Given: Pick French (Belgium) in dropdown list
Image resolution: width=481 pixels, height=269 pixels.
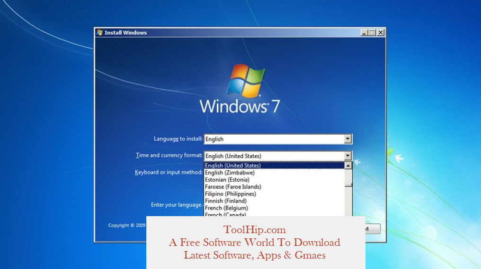Looking at the screenshot, I should tap(274, 208).
